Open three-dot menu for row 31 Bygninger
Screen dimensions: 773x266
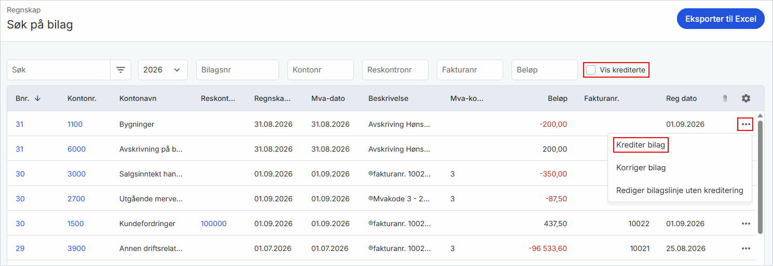(x=746, y=124)
